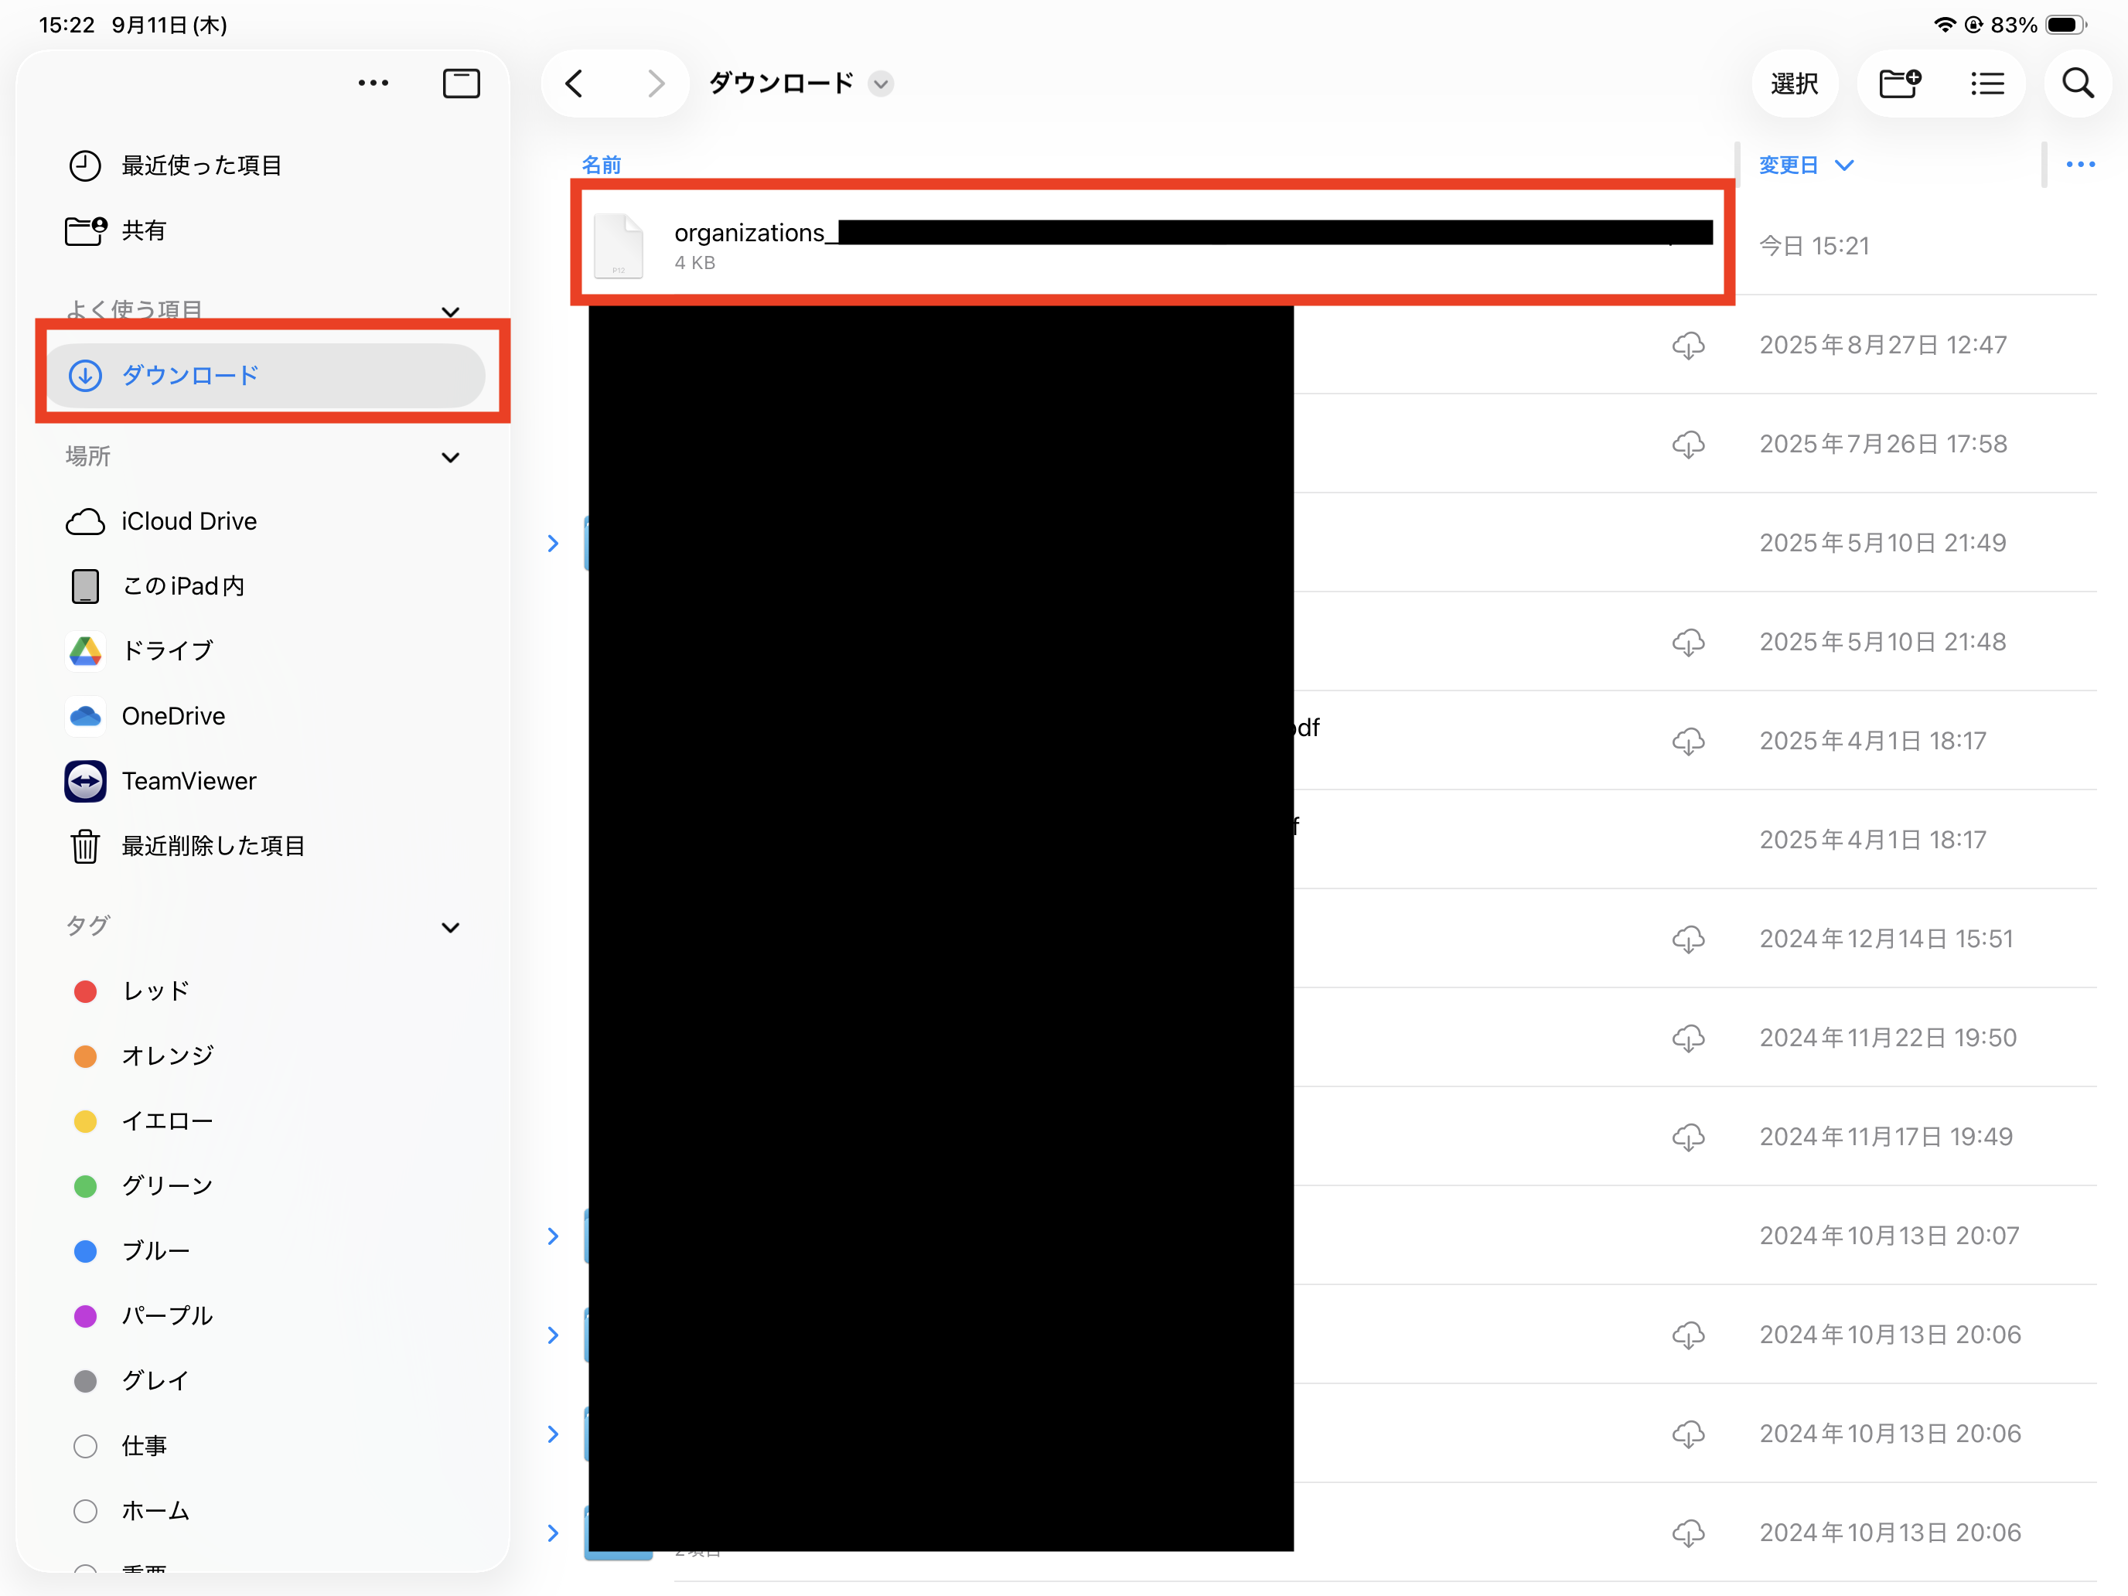Select the 仕事 tag circle
The width and height of the screenshot is (2128, 1596).
(x=86, y=1446)
